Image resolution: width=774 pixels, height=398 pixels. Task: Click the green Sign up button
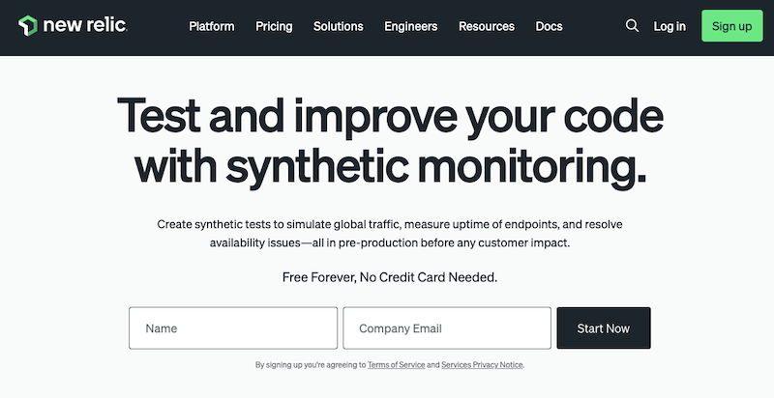click(732, 26)
